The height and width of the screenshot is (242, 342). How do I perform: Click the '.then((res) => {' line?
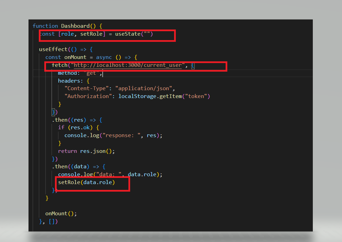[x=77, y=120]
